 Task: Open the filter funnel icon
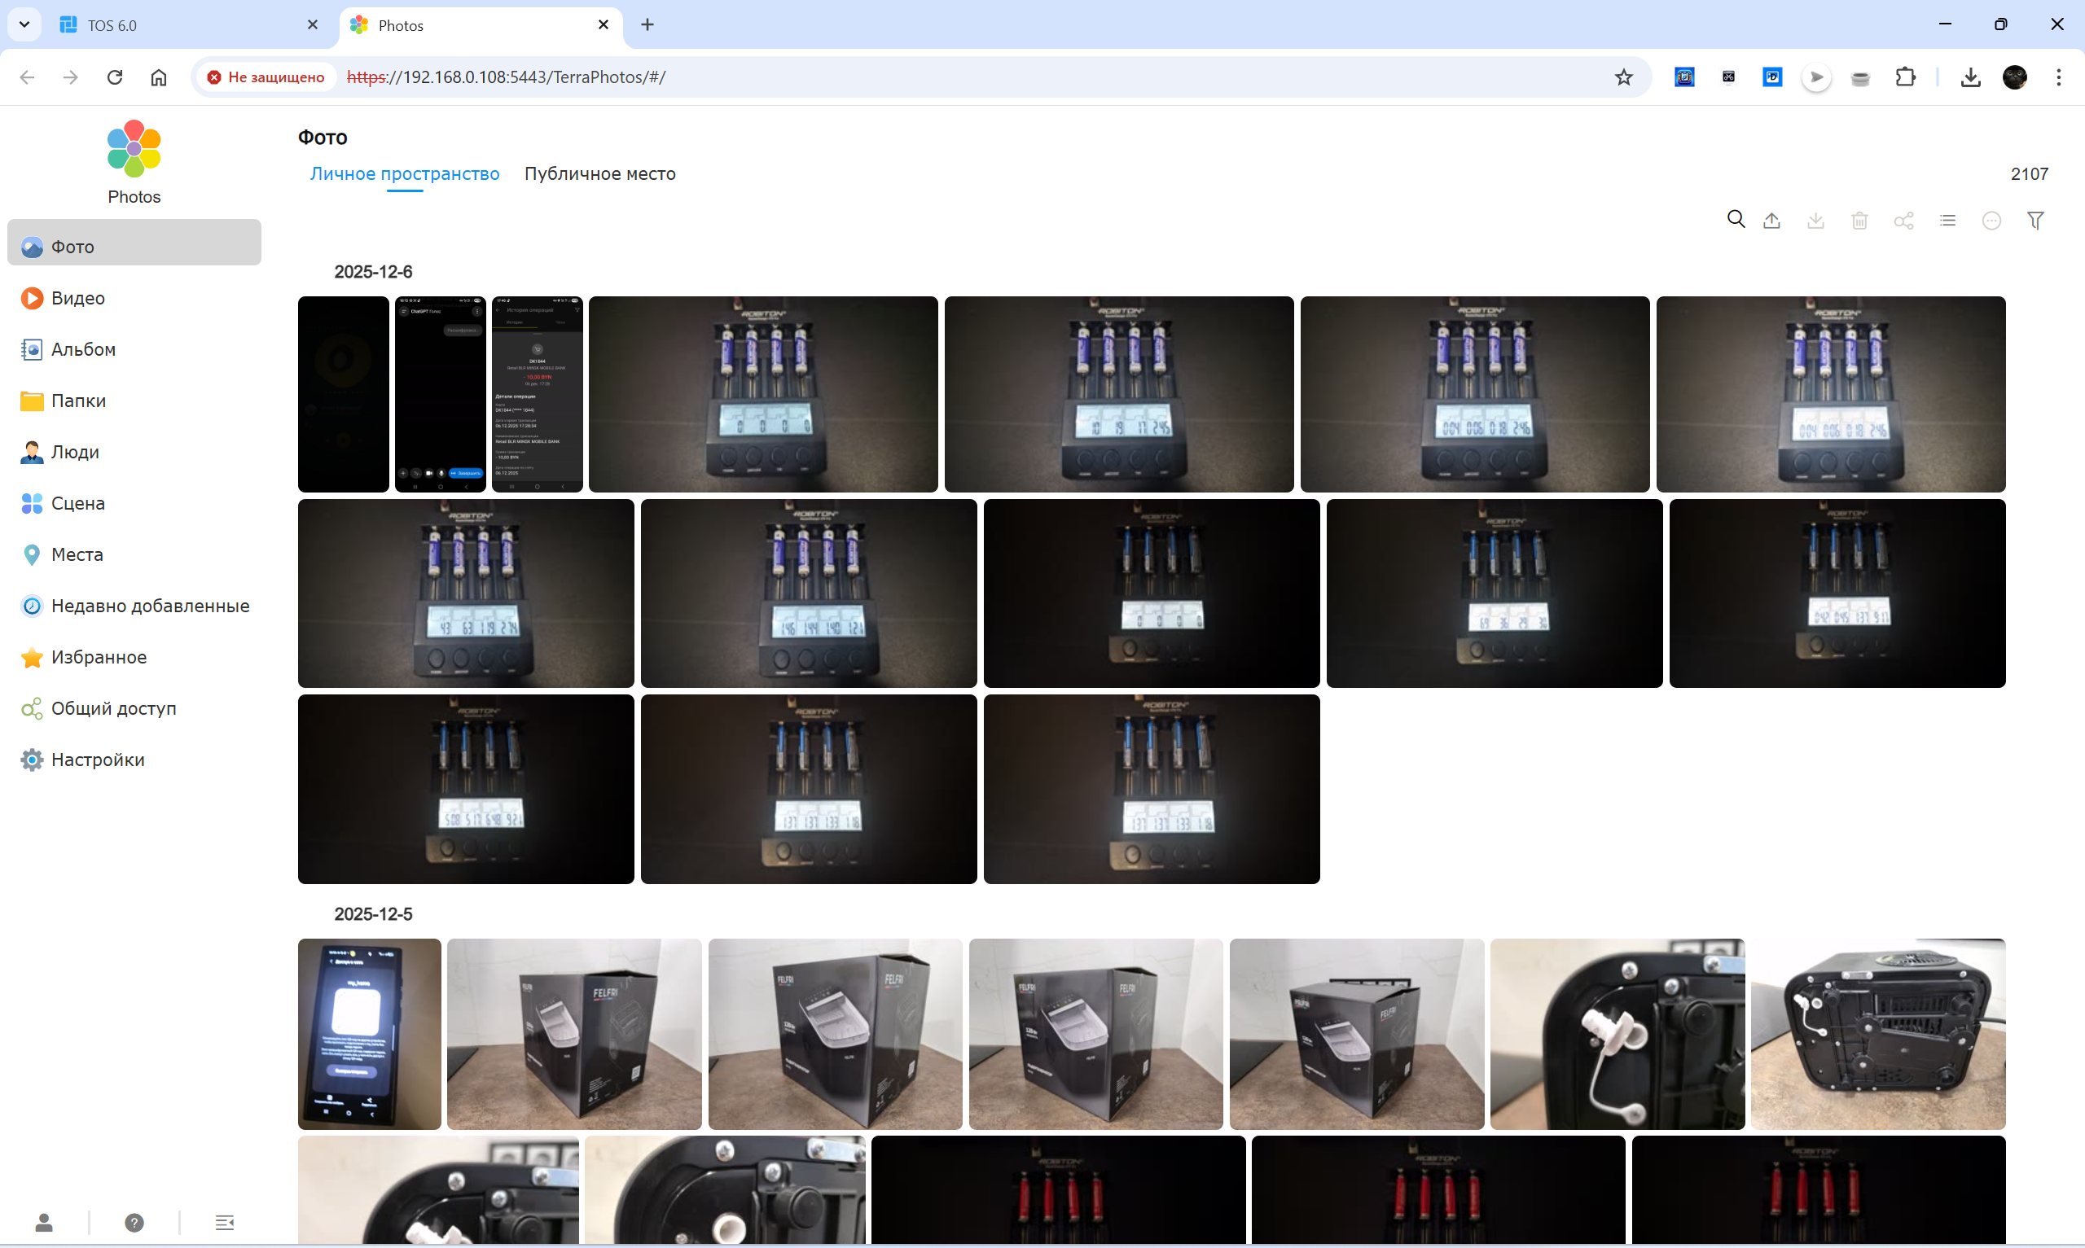[2035, 221]
